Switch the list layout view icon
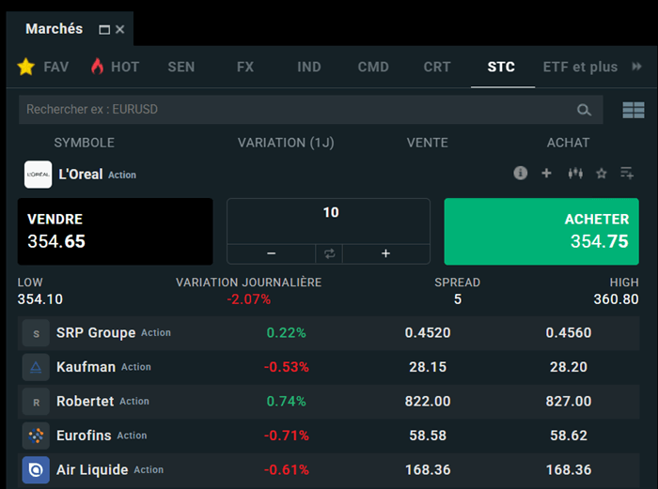 (x=633, y=111)
